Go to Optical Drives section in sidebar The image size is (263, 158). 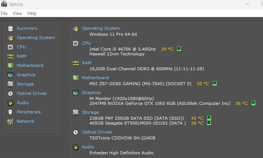point(32,93)
